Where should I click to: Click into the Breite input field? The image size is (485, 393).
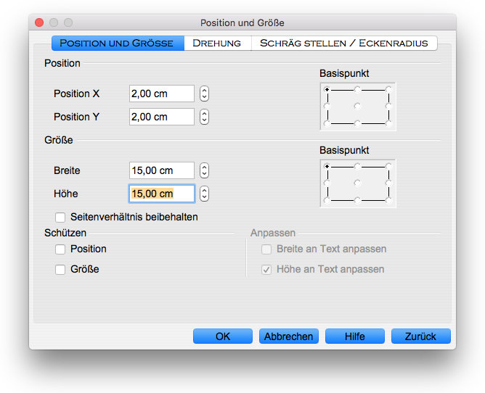pos(161,170)
